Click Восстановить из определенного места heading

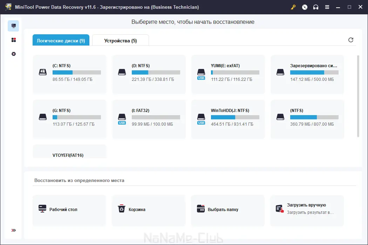click(x=79, y=180)
